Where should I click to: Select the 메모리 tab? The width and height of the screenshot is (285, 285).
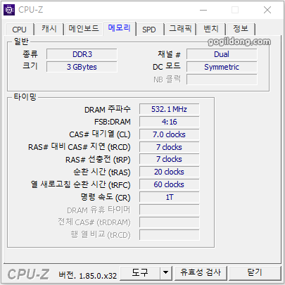coord(119,29)
